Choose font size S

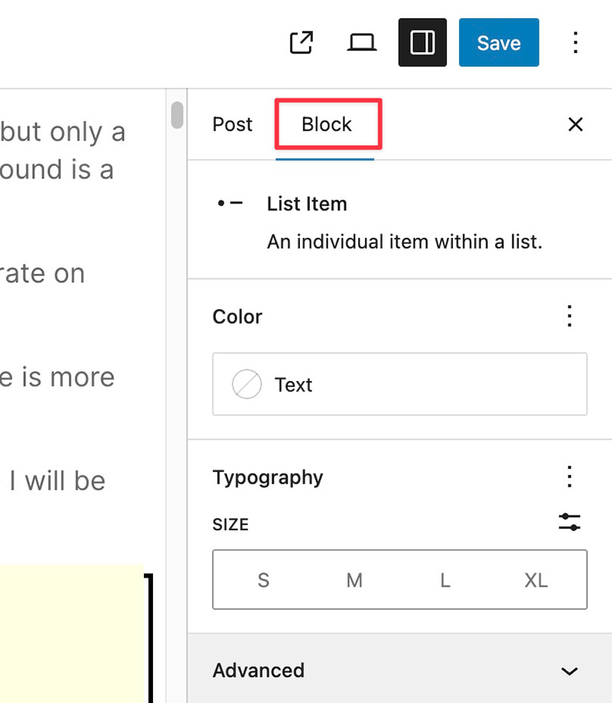(x=264, y=580)
